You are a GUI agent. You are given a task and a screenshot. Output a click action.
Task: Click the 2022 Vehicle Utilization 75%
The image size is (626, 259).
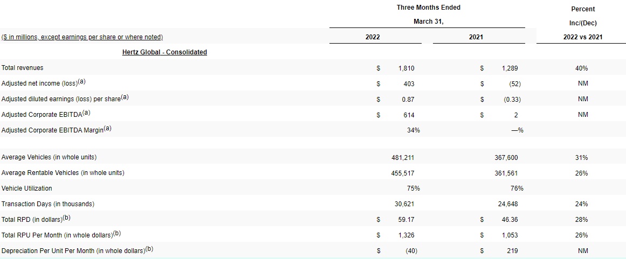tap(414, 188)
